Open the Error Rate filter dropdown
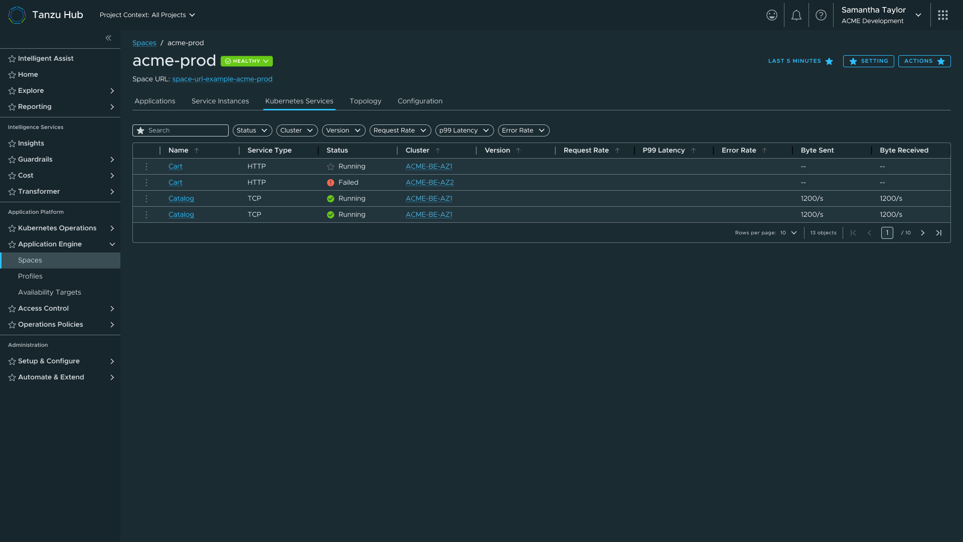Screen dimensions: 963x542 (524, 130)
